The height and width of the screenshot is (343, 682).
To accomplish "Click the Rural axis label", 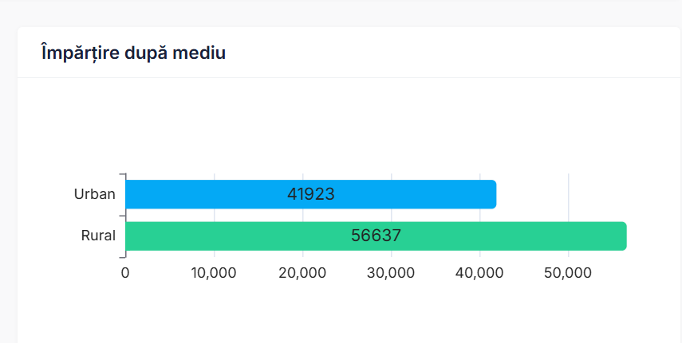I will [98, 236].
